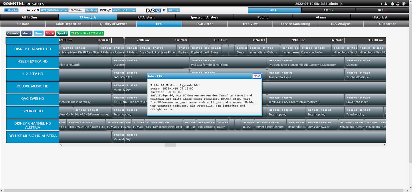Click 7:00 UTC timeline marker
Viewport: 412px width, 192px height.
click(143, 40)
